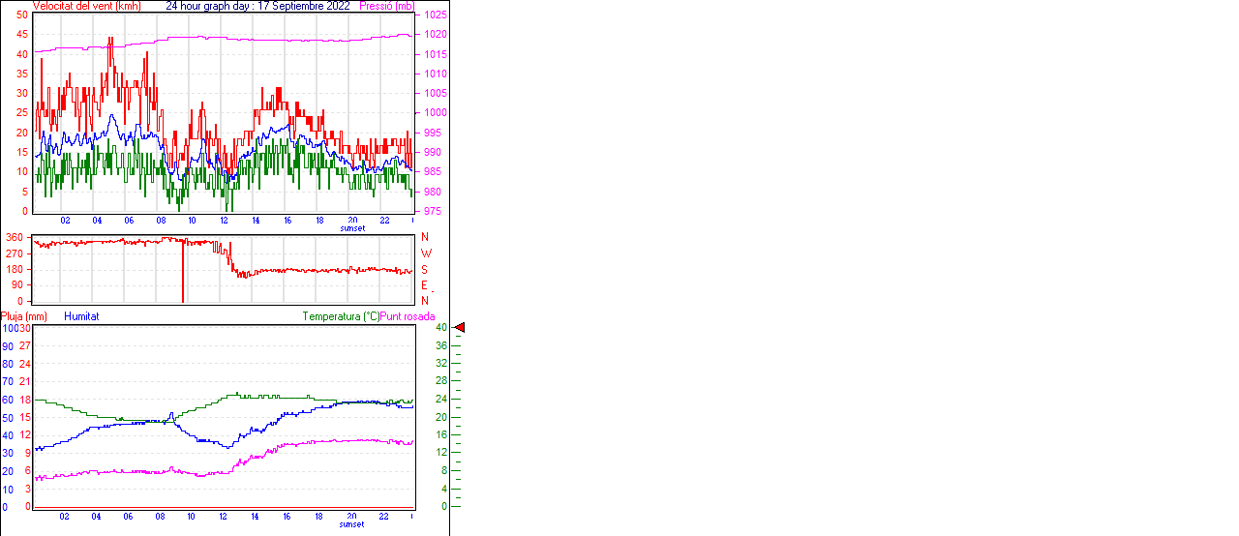Click the 'E' compass label on direction chart

(424, 285)
